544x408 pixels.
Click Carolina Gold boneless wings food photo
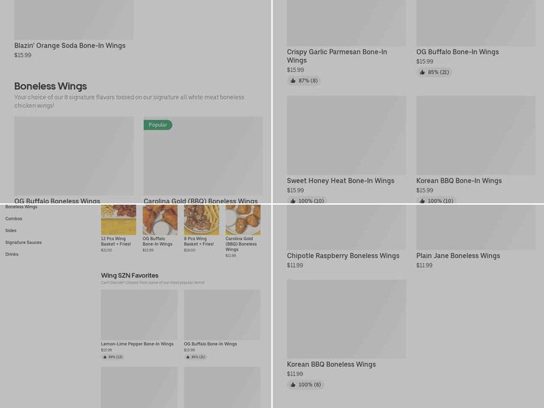pos(243,220)
